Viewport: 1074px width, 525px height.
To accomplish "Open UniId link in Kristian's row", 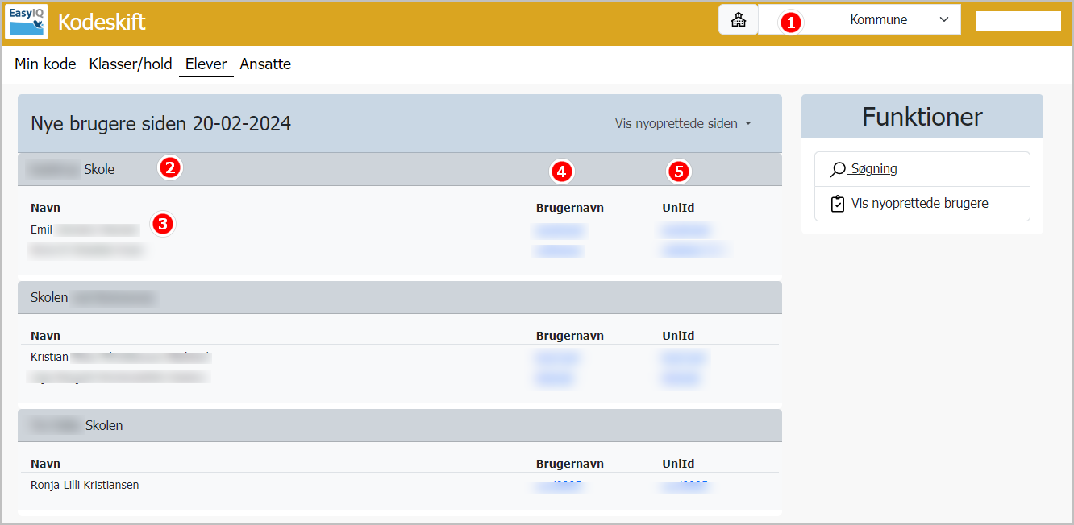I will 684,358.
